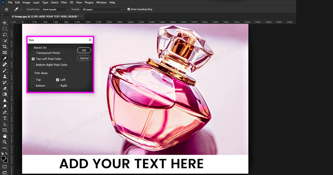This screenshot has height=175, width=333.
Task: Select the Lasso tool
Action: point(5,35)
